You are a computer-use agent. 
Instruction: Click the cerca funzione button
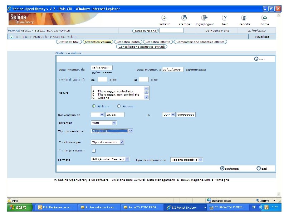[x=146, y=31]
